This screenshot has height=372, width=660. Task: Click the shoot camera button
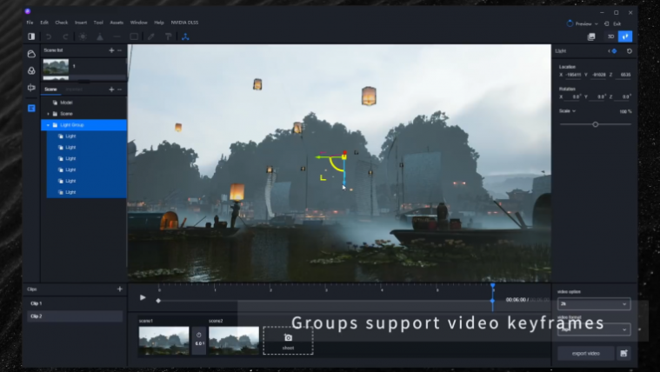click(288, 341)
